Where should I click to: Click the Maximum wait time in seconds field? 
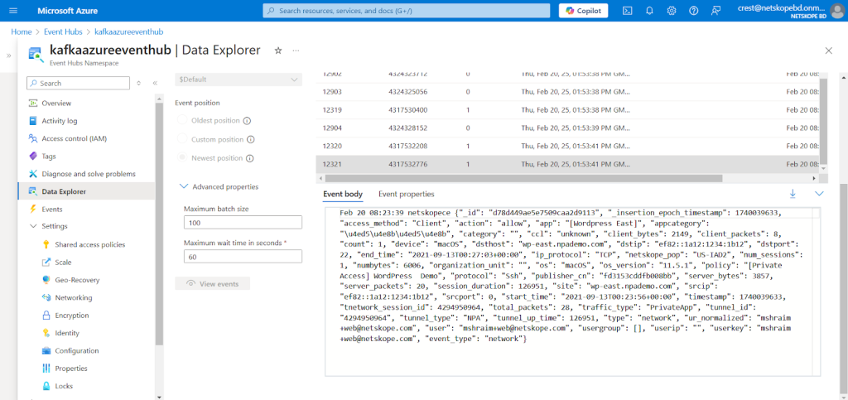(243, 257)
